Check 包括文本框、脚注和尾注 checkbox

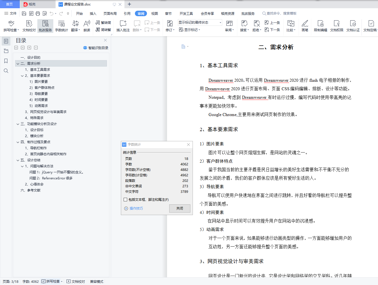tap(126, 200)
